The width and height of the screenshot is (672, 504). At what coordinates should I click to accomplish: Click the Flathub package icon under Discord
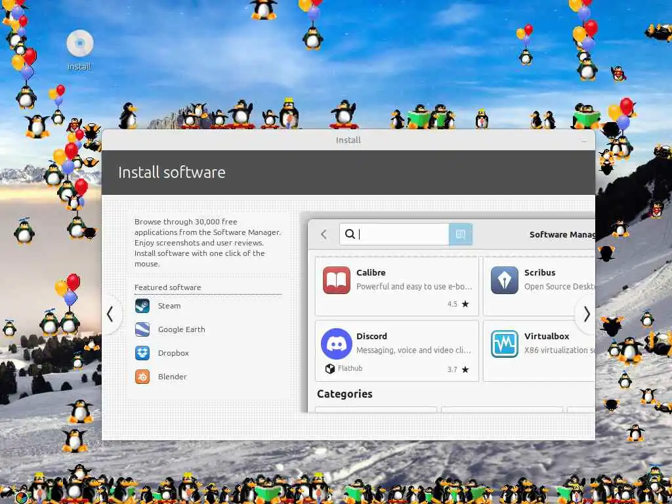tap(330, 369)
